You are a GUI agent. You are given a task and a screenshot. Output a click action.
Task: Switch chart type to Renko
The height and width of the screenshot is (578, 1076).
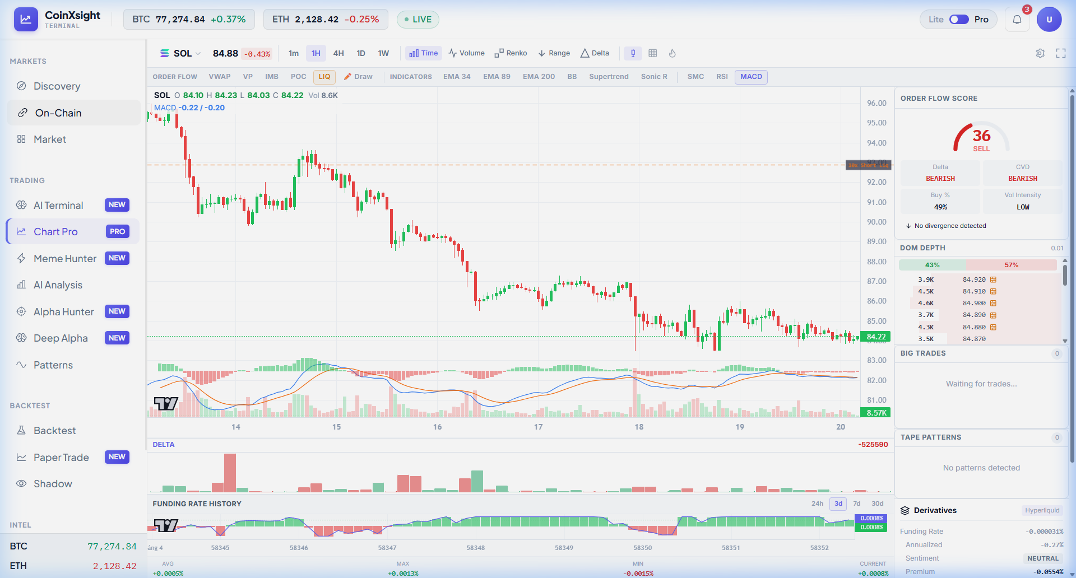511,53
